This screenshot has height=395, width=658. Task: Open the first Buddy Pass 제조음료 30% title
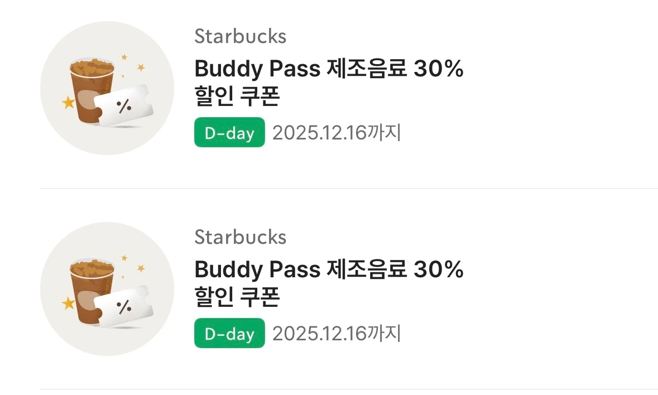coord(329,69)
